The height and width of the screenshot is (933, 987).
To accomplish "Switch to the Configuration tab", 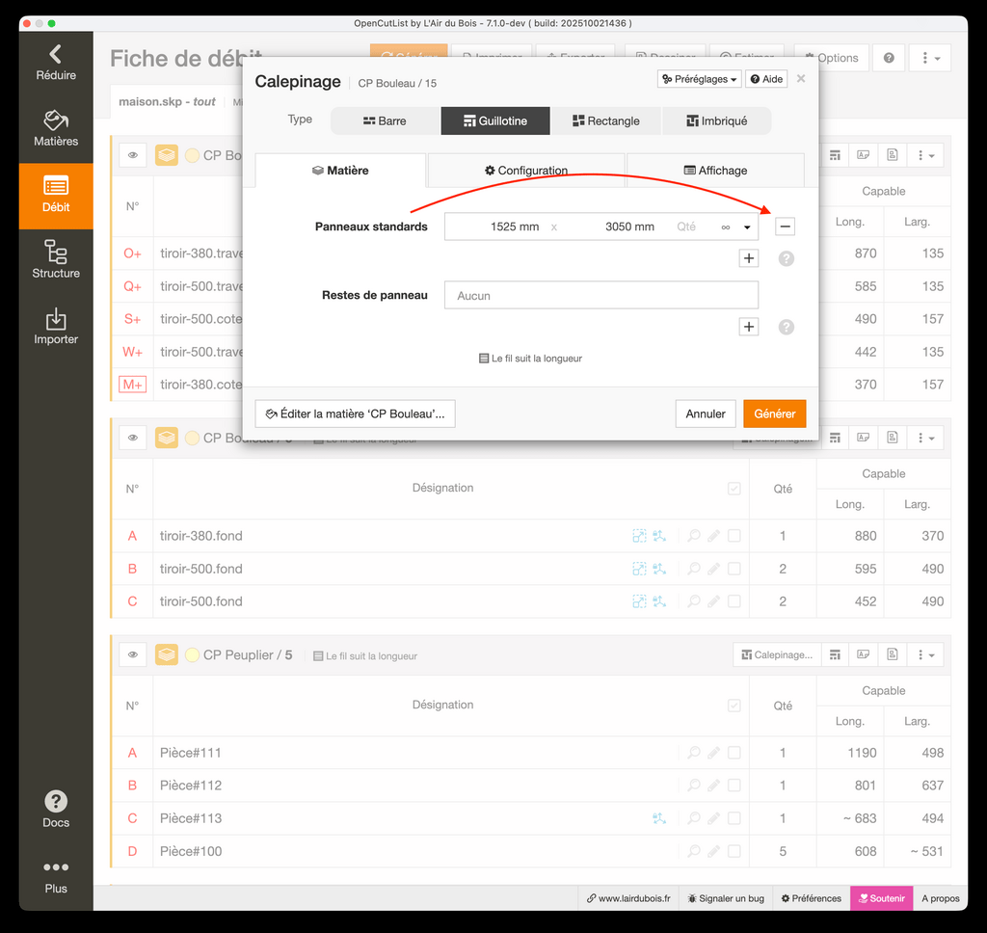I will pos(526,171).
